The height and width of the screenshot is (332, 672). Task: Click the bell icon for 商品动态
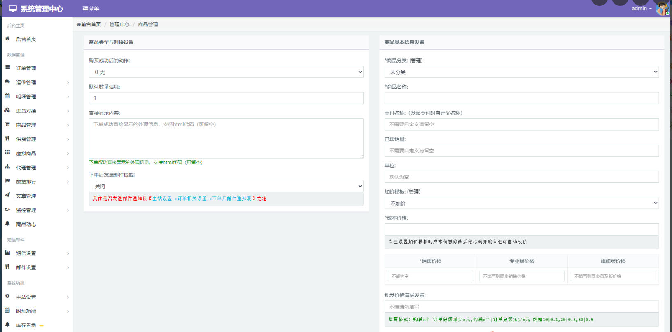pos(7,224)
